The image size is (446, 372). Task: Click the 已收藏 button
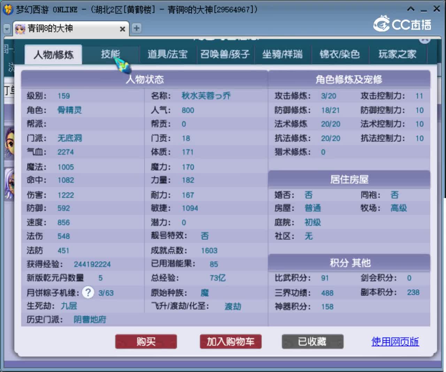point(313,341)
